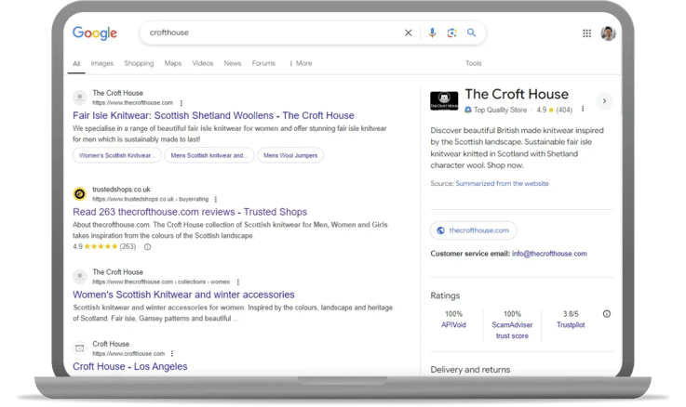Click the Top Quality Store badge
Screen dimensions: 686x407
496,110
